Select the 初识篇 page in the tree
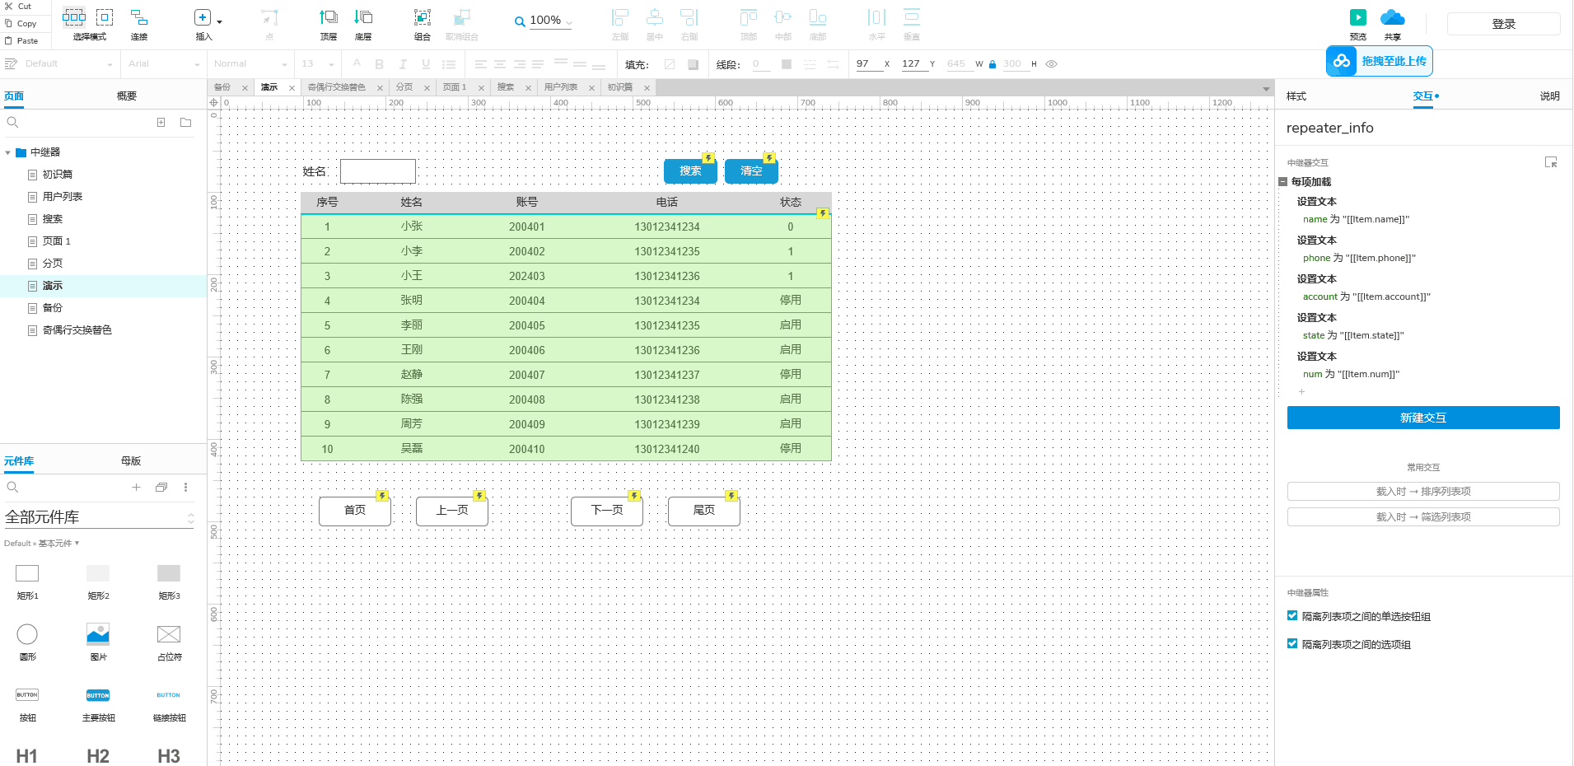1574x766 pixels. point(58,175)
